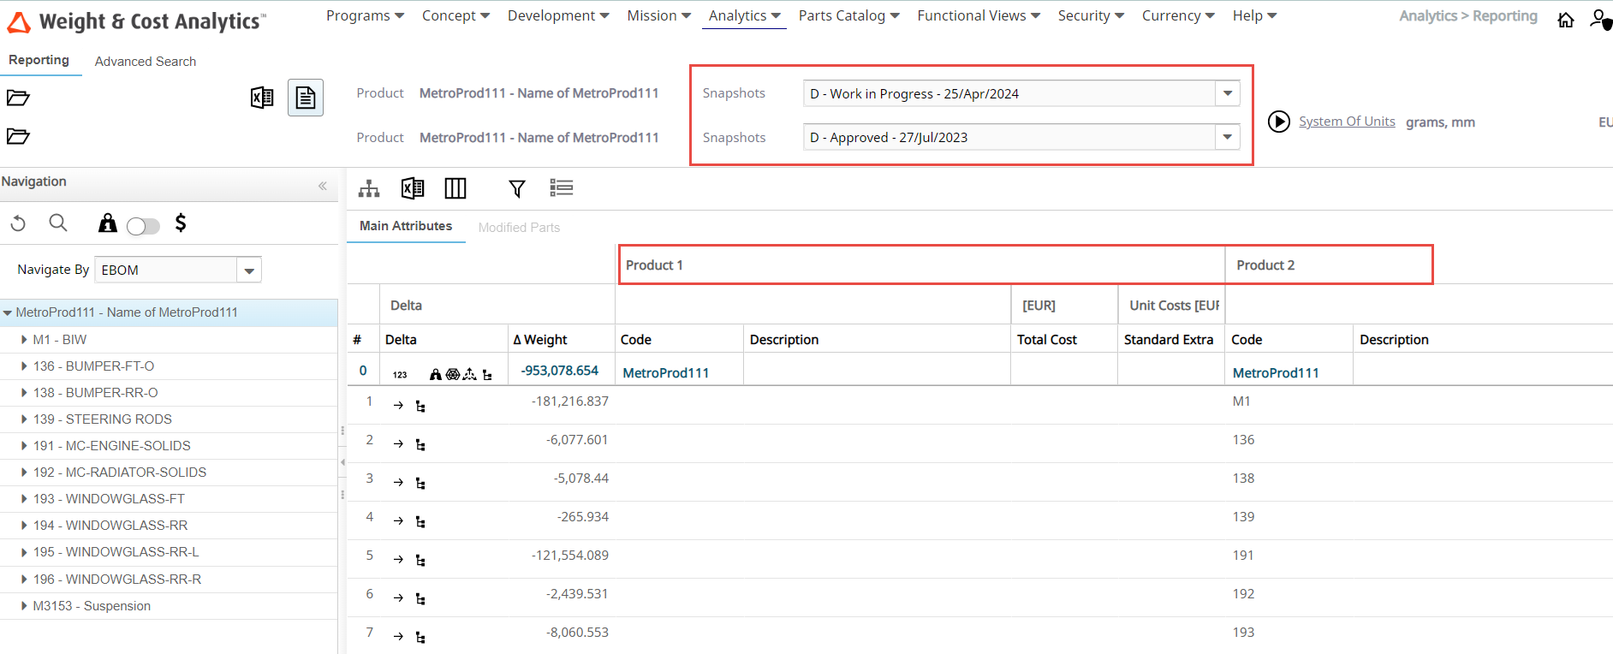Switch to the Advanced Search tab

(x=146, y=62)
